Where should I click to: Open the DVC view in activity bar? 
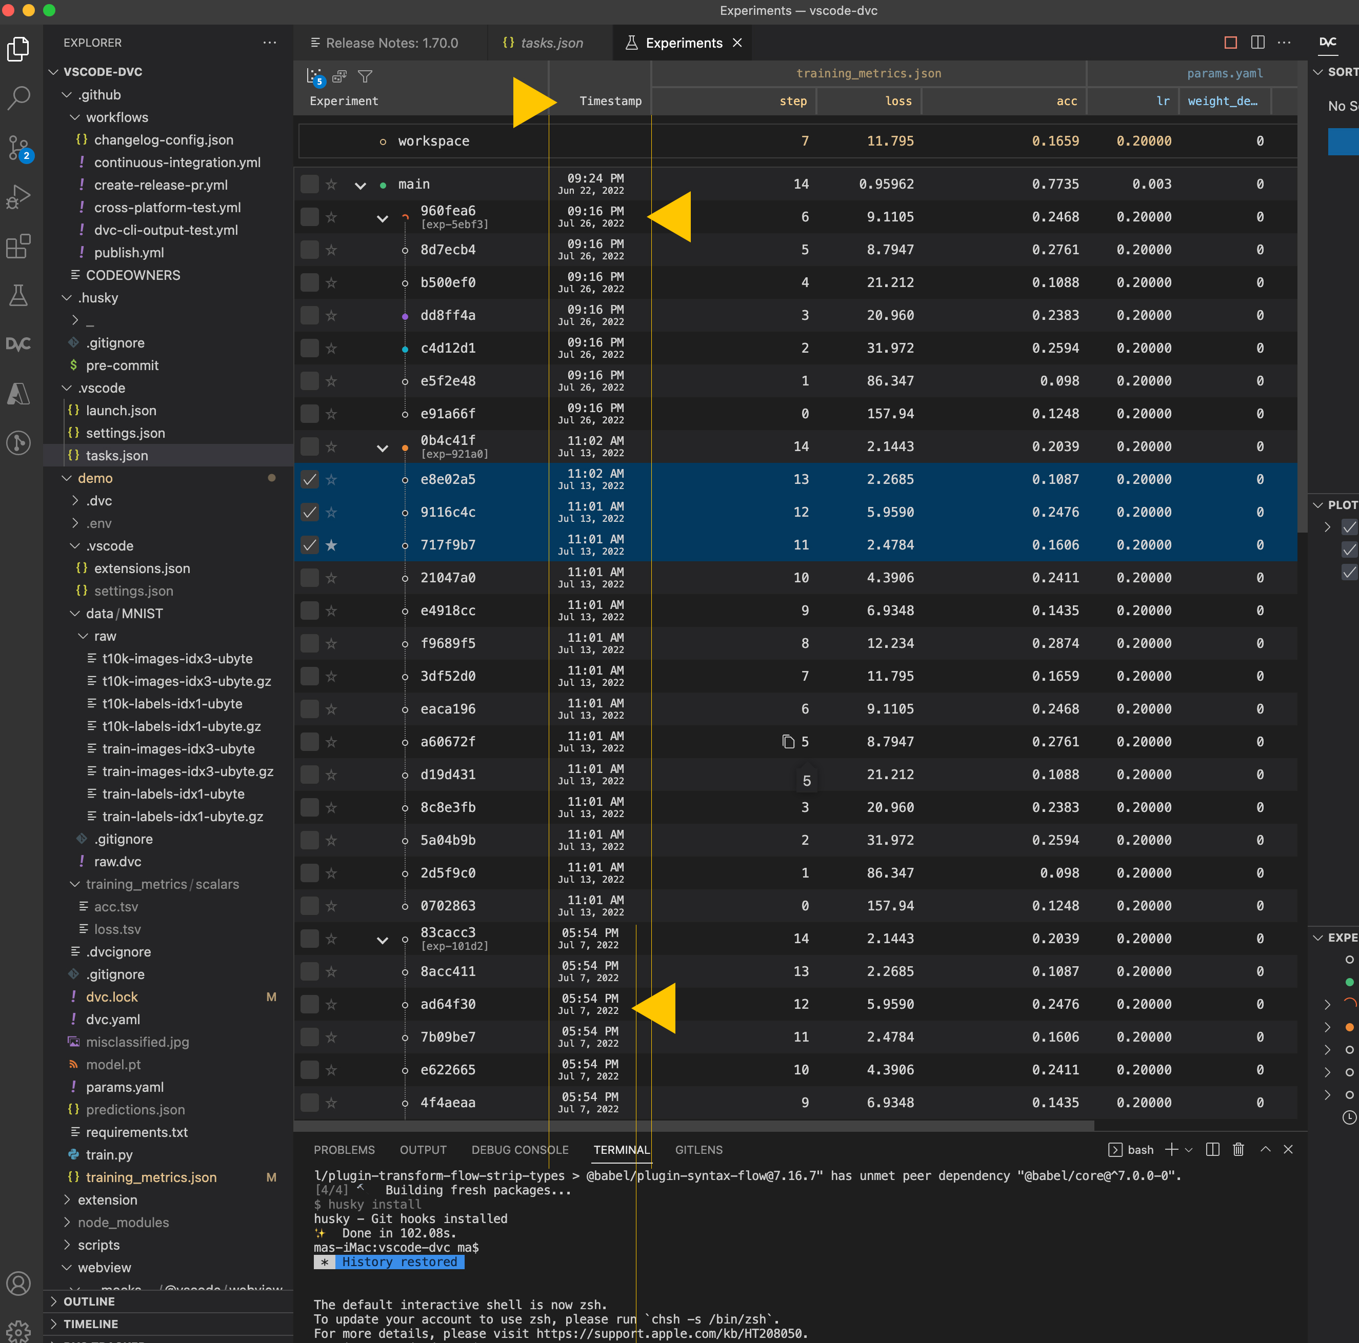tap(18, 344)
